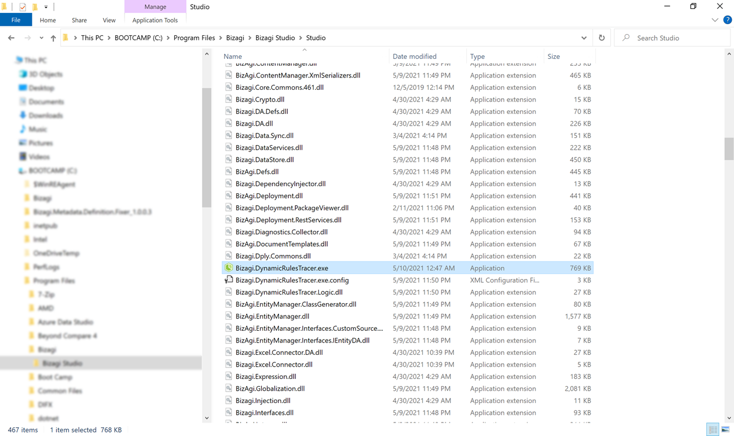Open Quick Access Toolbar customize dropdown
734x436 pixels.
tap(46, 7)
